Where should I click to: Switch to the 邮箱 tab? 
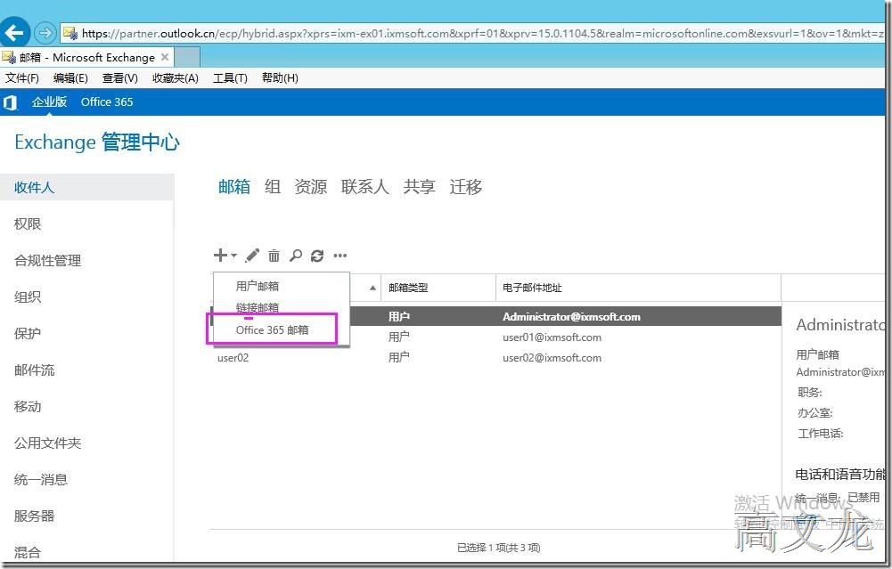click(234, 186)
